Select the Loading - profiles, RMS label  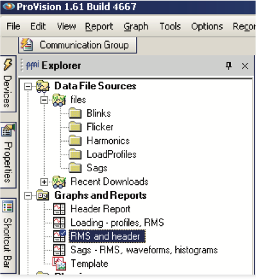pos(117,223)
